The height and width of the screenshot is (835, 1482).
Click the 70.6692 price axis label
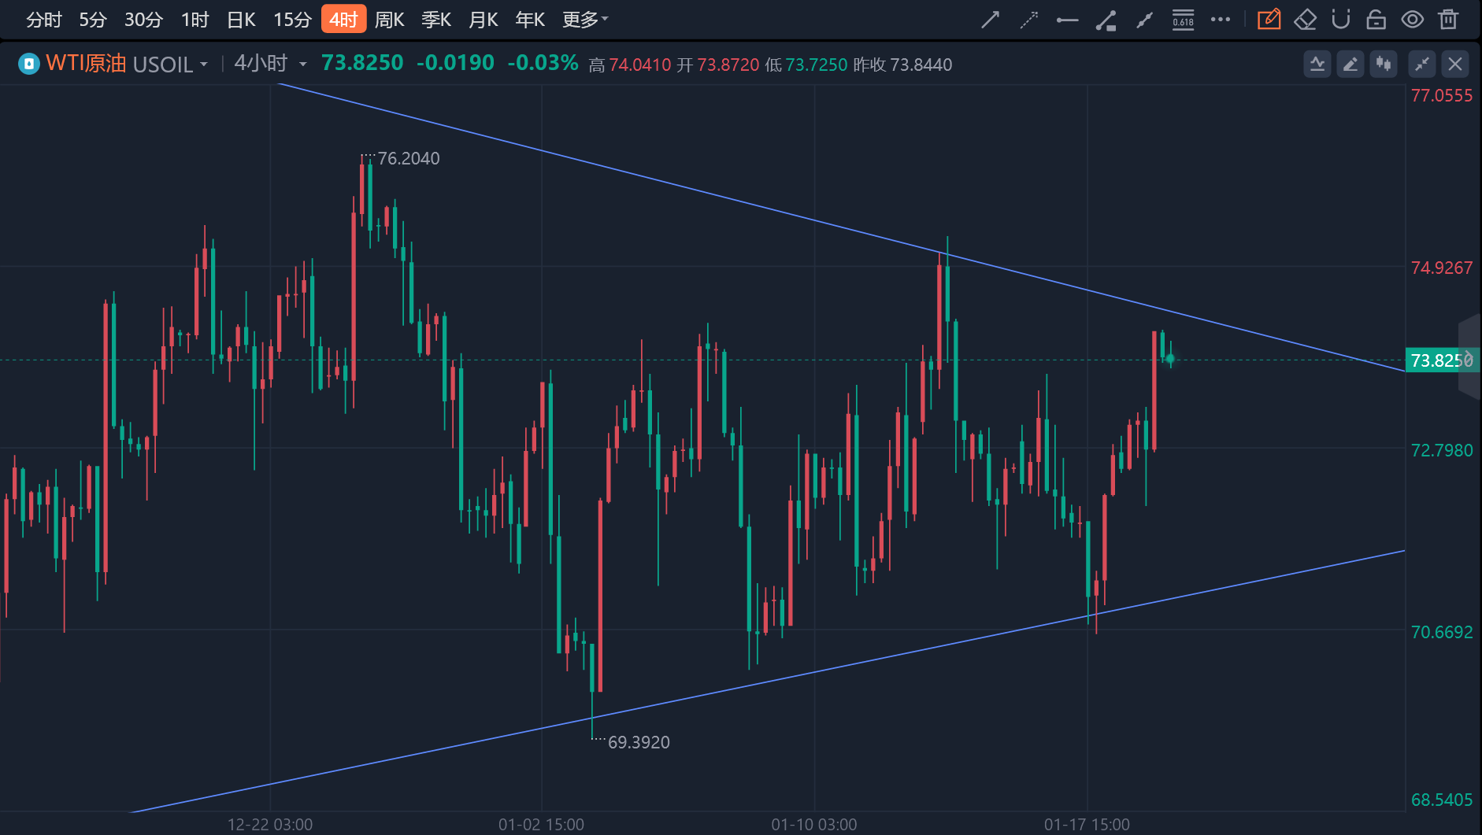(1441, 633)
